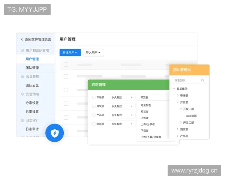Open 日志审计 sub-item in the sidebar

point(32,129)
